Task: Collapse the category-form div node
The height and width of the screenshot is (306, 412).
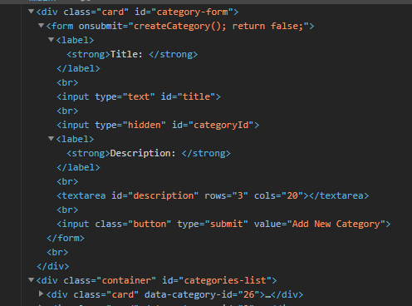Action: 32,12
